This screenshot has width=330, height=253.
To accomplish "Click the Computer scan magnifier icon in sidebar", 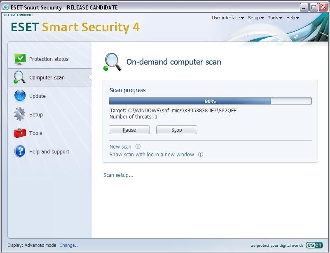I will pos(19,77).
